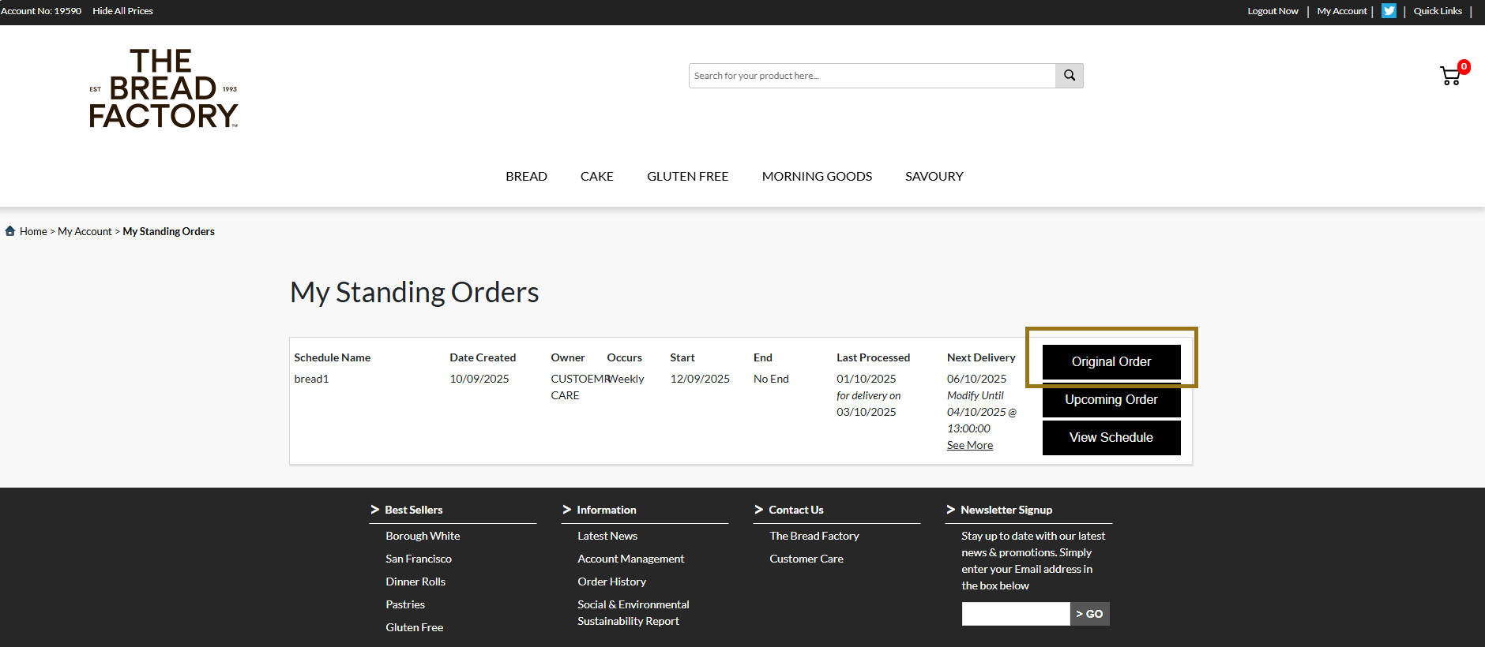Open Dinner Rolls footer link

pyautogui.click(x=415, y=582)
